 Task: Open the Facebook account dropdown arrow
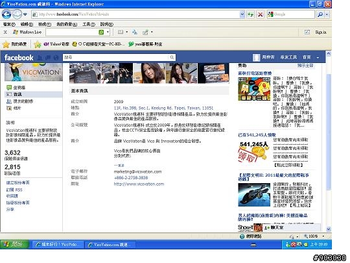(x=318, y=58)
